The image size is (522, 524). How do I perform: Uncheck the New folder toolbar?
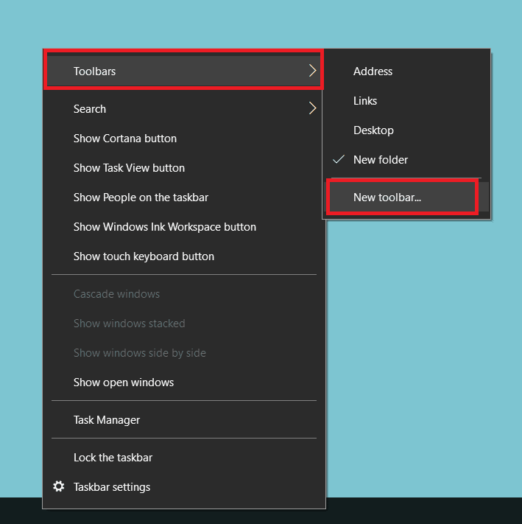[407, 159]
